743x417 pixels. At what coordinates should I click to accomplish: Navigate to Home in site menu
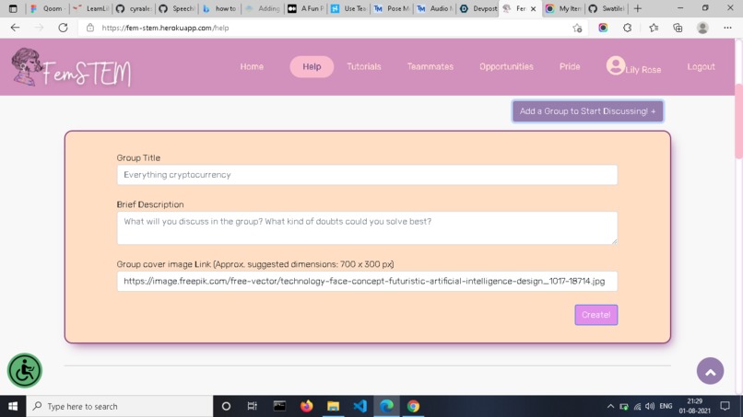click(252, 67)
